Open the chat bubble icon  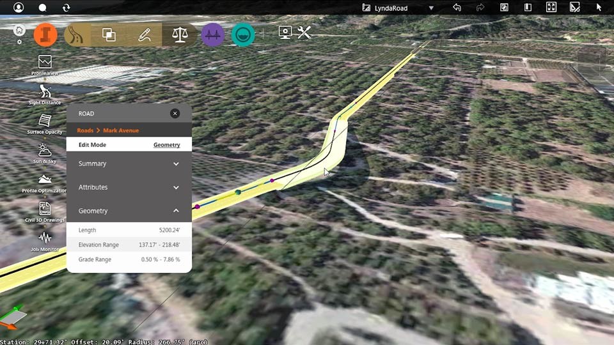coord(42,8)
